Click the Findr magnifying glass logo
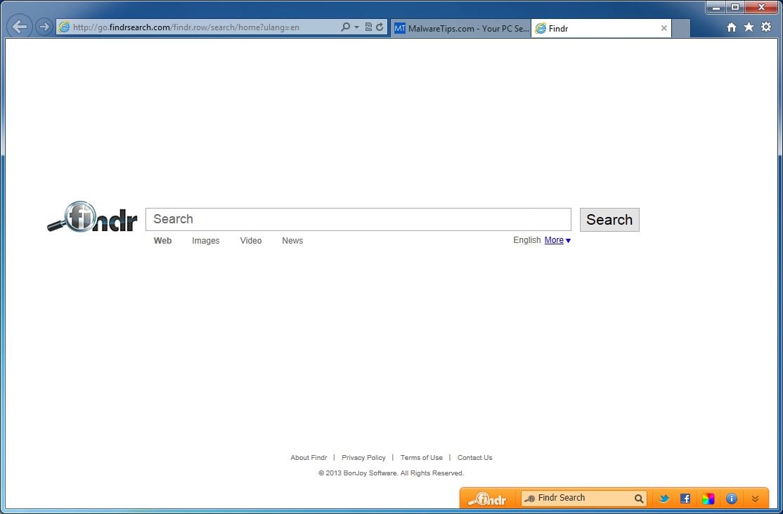This screenshot has height=514, width=783. (92, 217)
